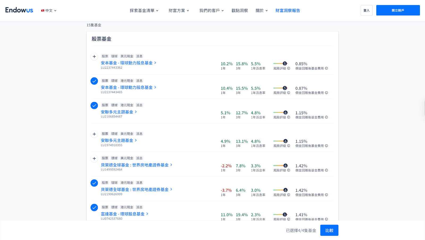Show risk rating info for LU2106854487

point(288,117)
